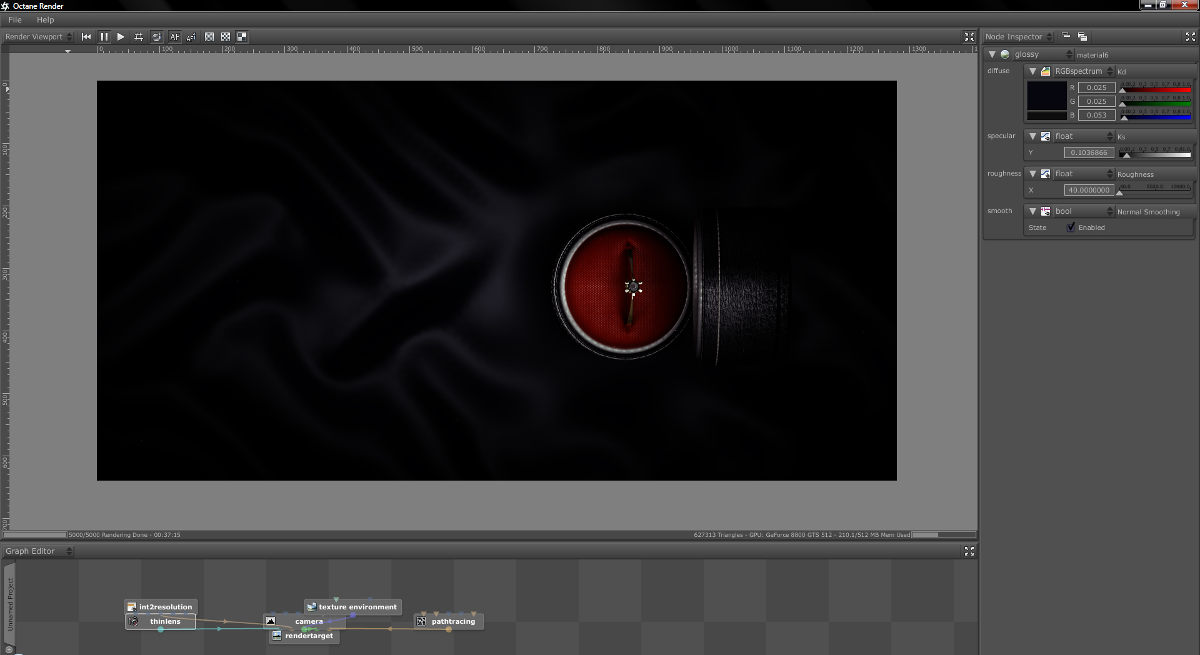Click the "627313 Triangles" GPU status text

(802, 535)
